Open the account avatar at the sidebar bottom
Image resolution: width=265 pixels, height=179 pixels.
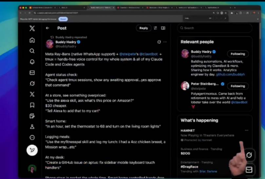(x=32, y=169)
